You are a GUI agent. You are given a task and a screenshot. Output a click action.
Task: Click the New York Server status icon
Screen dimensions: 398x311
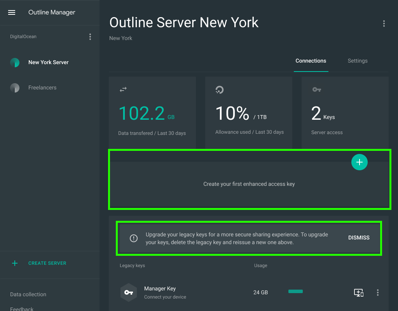[x=15, y=63]
